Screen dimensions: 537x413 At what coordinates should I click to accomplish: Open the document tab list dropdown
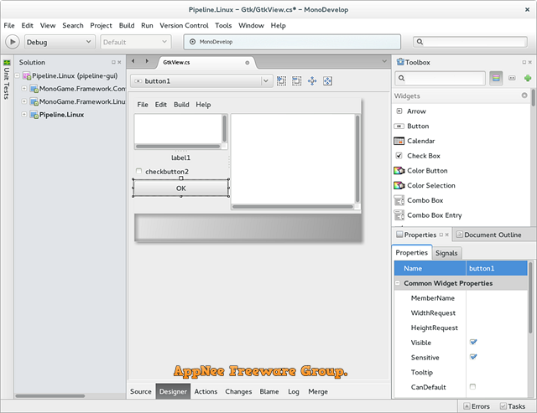click(x=384, y=61)
